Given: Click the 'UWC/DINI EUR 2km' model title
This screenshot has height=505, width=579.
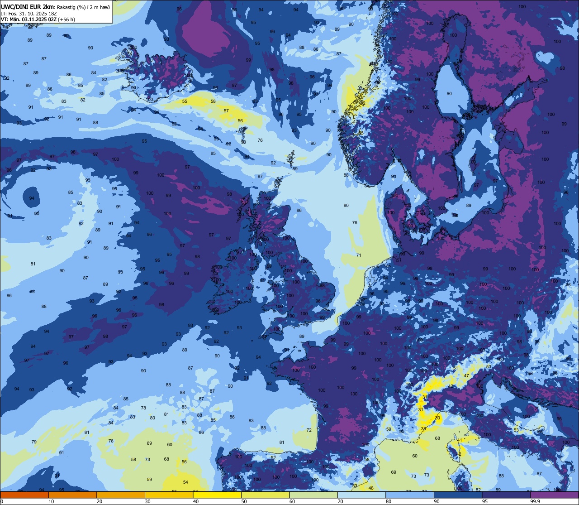Looking at the screenshot, I should (27, 7).
